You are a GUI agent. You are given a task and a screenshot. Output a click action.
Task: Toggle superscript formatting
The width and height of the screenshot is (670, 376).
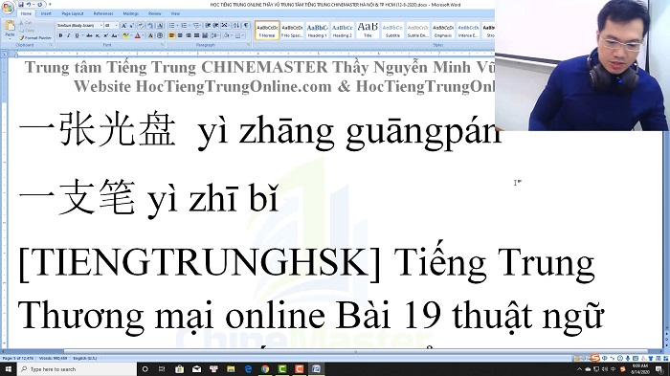(105, 35)
